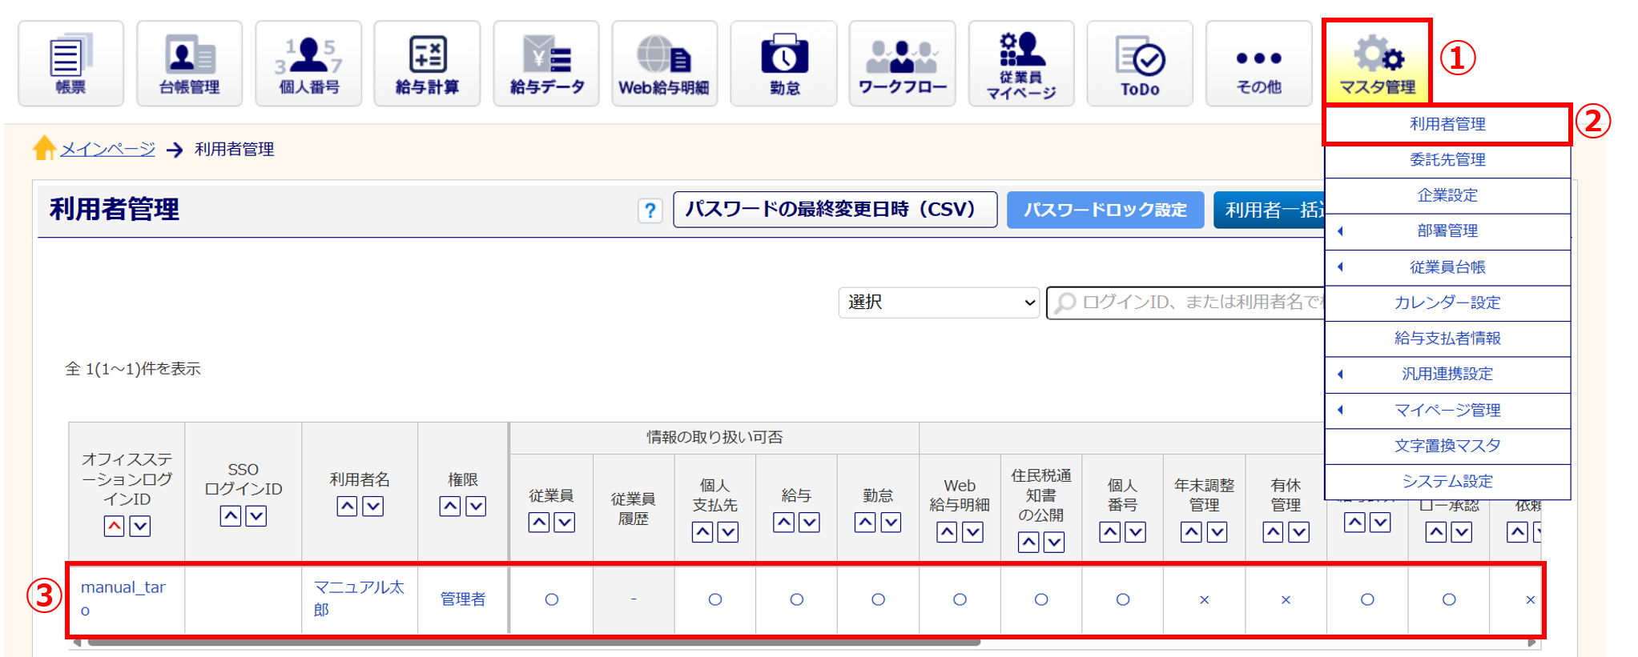This screenshot has width=1638, height=657.
Task: Select 企業設定 from the menu
Action: (1447, 195)
